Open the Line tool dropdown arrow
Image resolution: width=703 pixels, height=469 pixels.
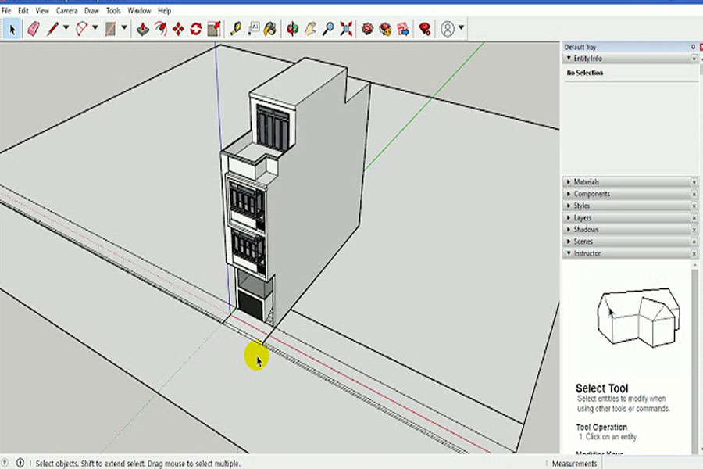tap(66, 28)
